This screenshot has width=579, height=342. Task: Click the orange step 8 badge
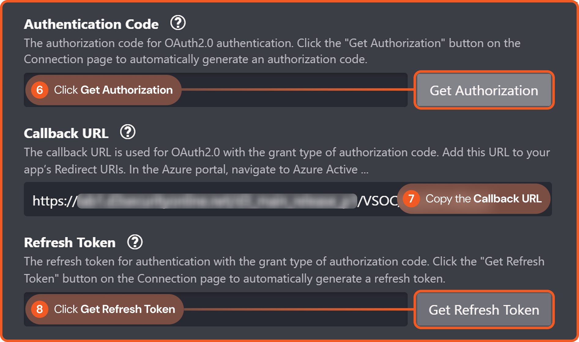tap(39, 309)
